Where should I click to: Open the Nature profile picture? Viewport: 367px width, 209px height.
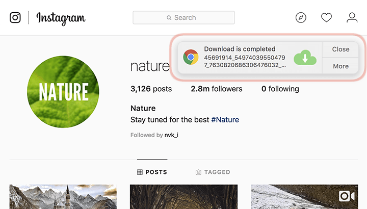point(63,92)
